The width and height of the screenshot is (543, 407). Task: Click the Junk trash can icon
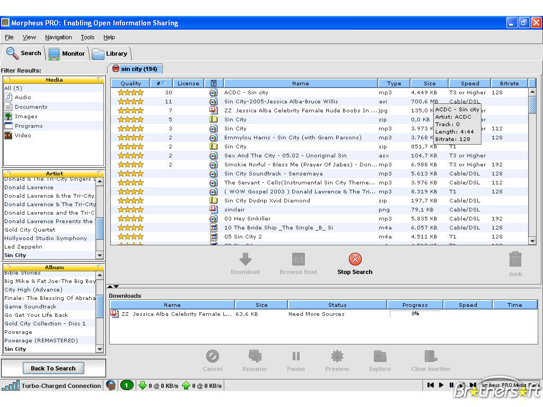pyautogui.click(x=515, y=259)
